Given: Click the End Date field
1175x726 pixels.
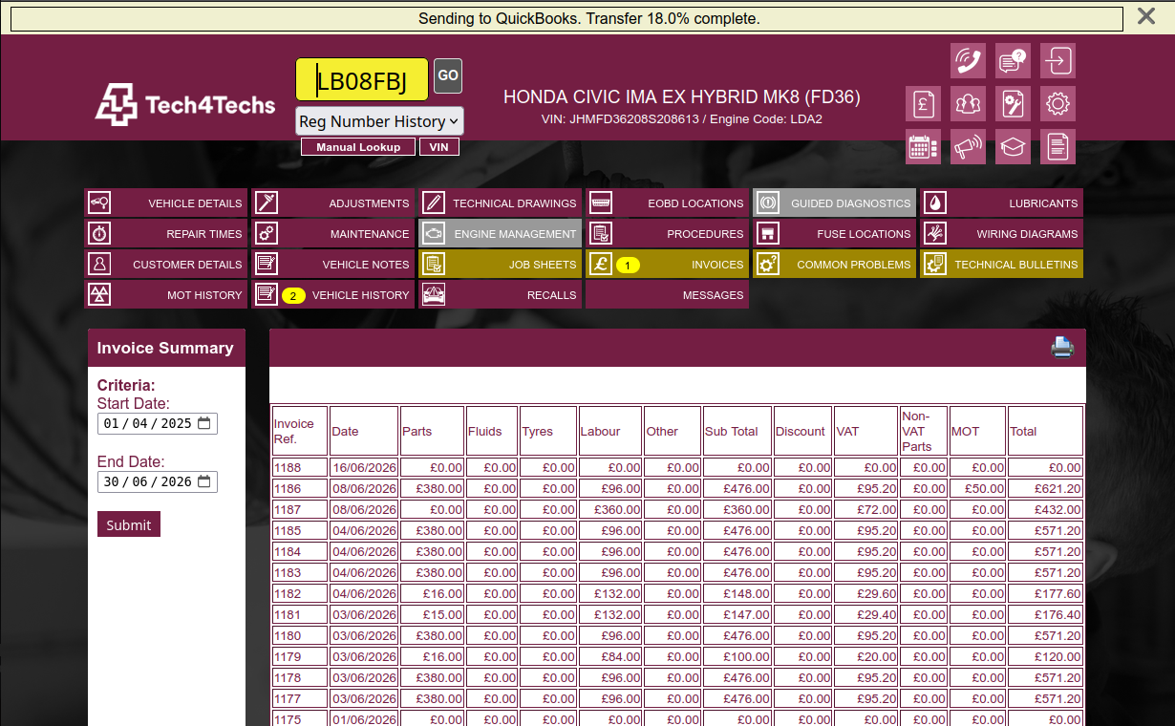Looking at the screenshot, I should coord(158,481).
